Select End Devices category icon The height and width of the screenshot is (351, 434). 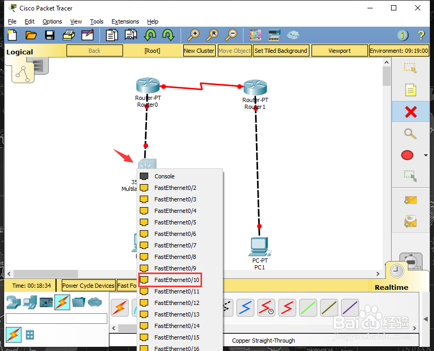coord(30,302)
